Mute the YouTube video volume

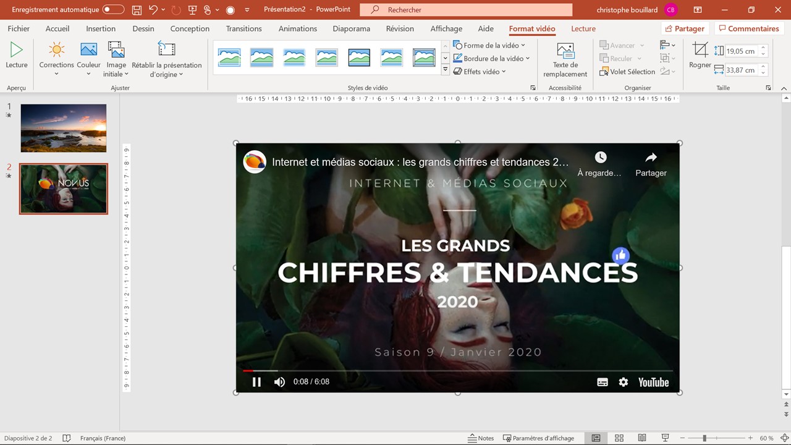tap(279, 382)
